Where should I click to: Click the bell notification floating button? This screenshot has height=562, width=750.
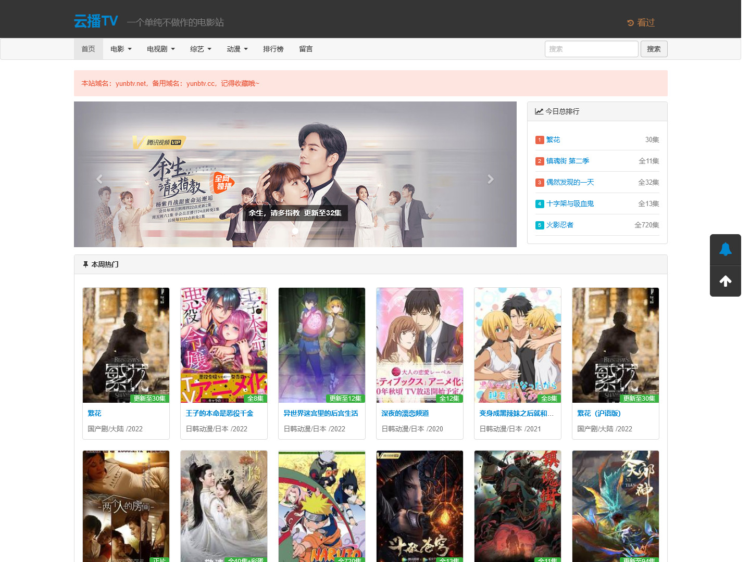[726, 250]
